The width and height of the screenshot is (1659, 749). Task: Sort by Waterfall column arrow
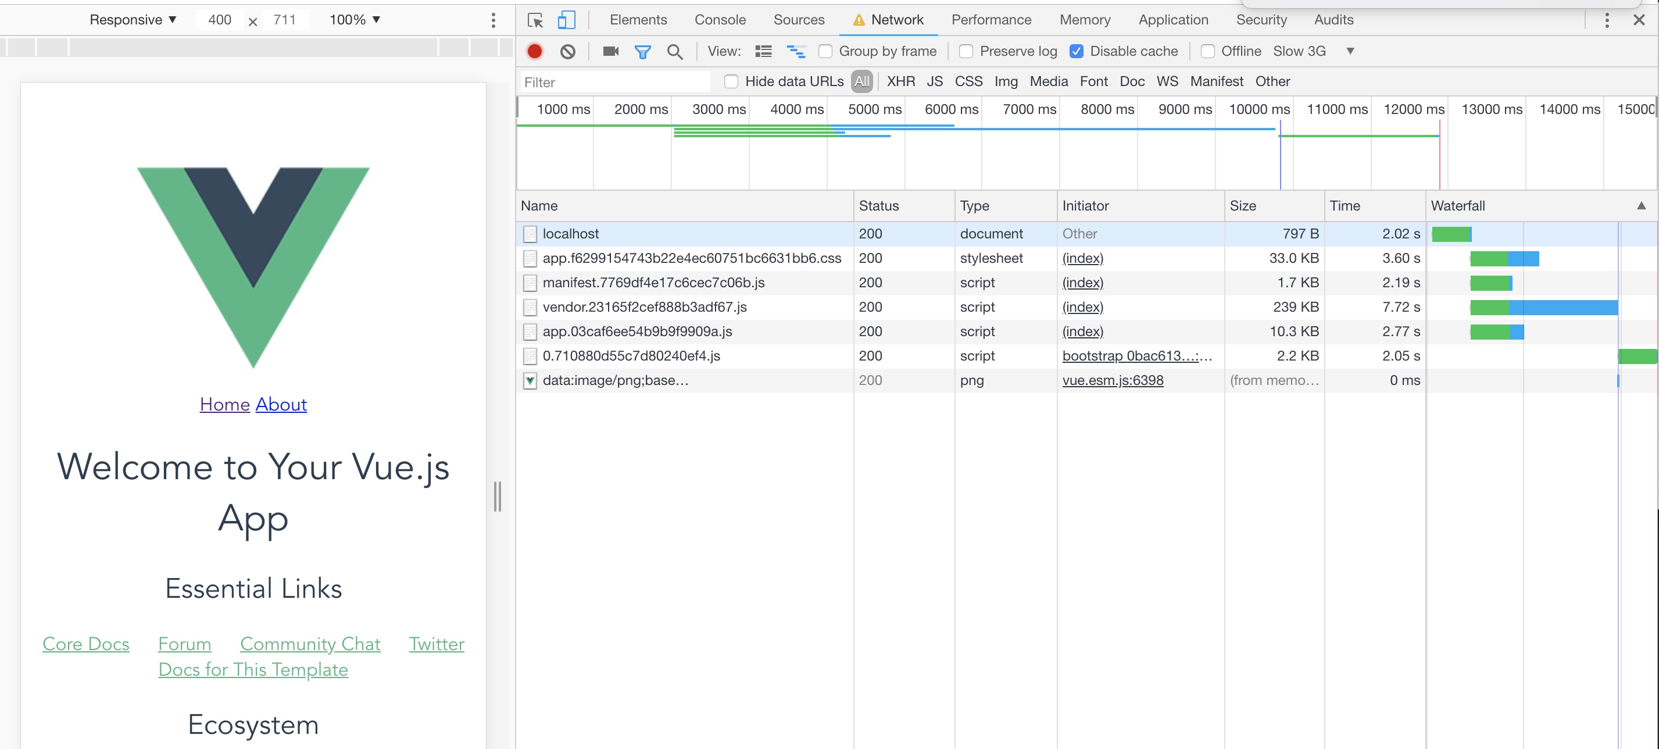tap(1641, 206)
